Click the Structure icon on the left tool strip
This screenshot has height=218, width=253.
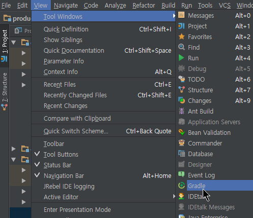[4, 107]
